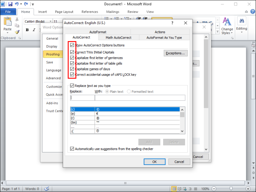Click the Exceptions... button
The image size is (256, 192).
(x=175, y=53)
